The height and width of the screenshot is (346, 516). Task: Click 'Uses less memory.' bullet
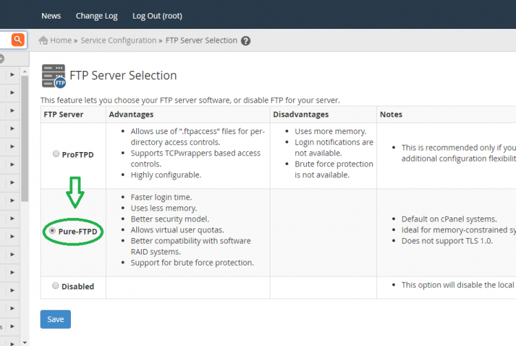pos(164,208)
